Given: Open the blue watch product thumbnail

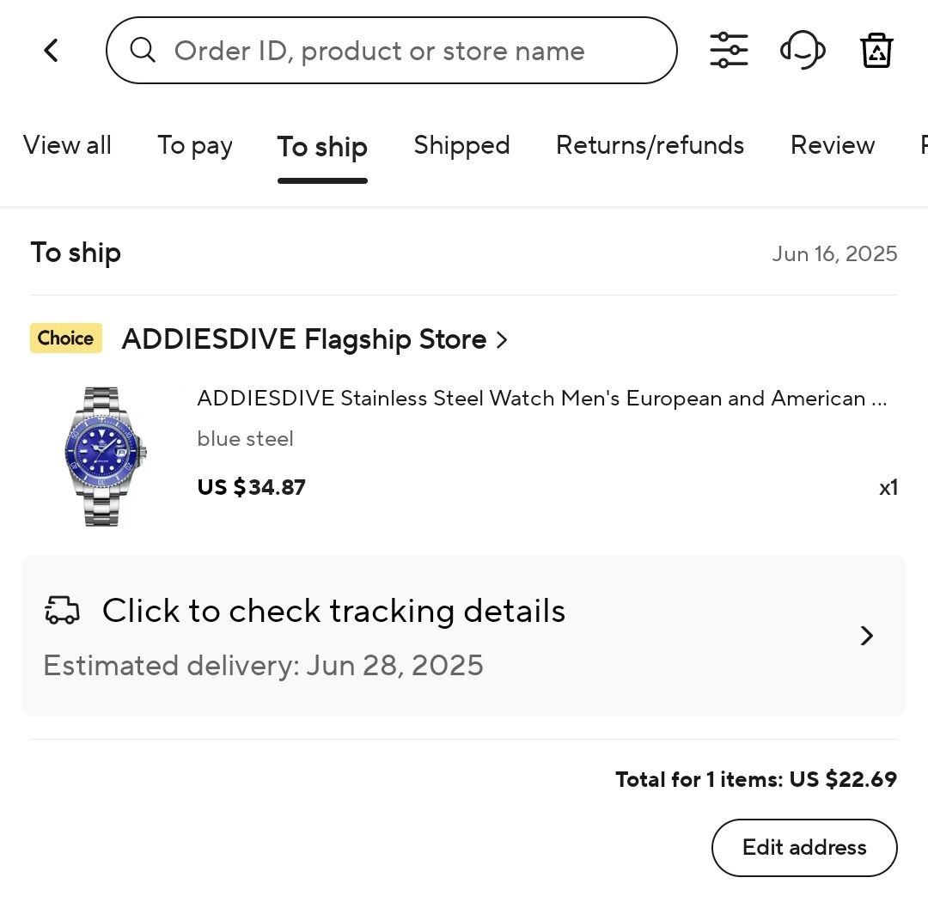Looking at the screenshot, I should point(105,456).
